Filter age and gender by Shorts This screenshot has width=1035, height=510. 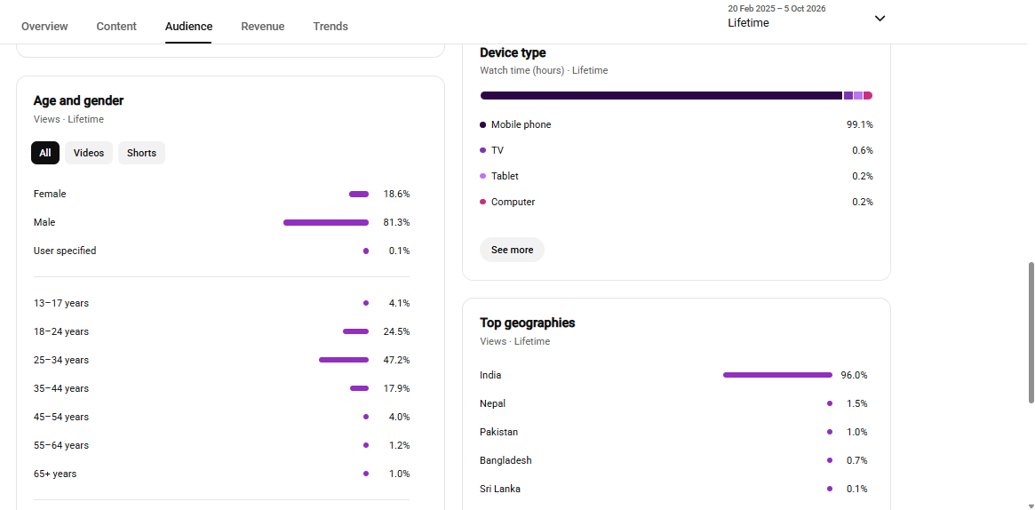pyautogui.click(x=142, y=153)
